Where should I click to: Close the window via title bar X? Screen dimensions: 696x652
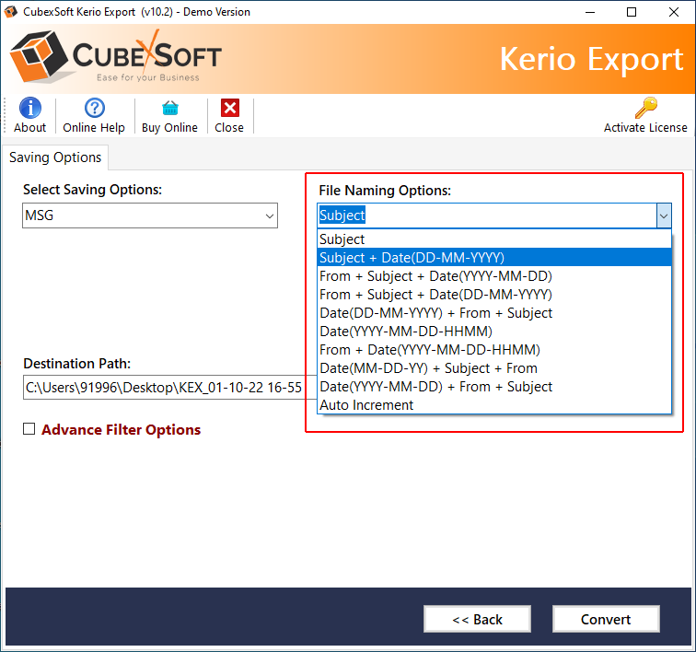pos(674,12)
